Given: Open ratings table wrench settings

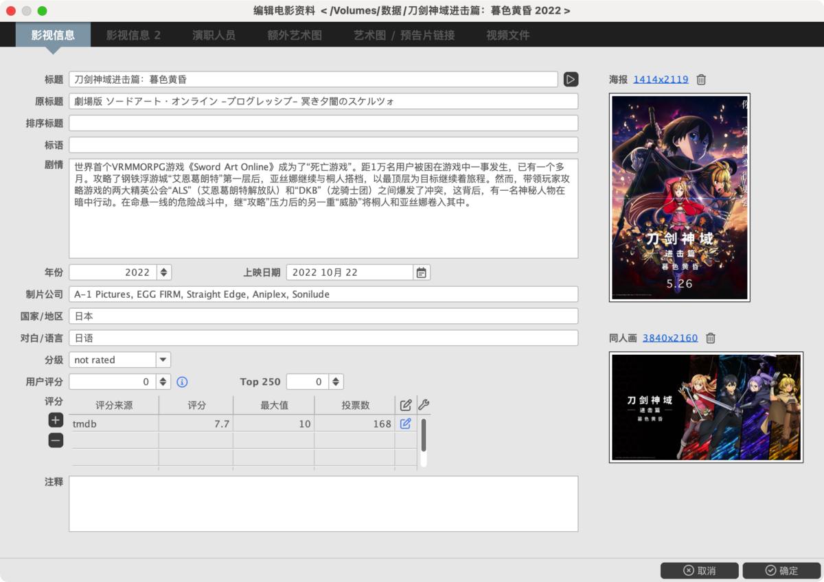Looking at the screenshot, I should click(x=424, y=405).
